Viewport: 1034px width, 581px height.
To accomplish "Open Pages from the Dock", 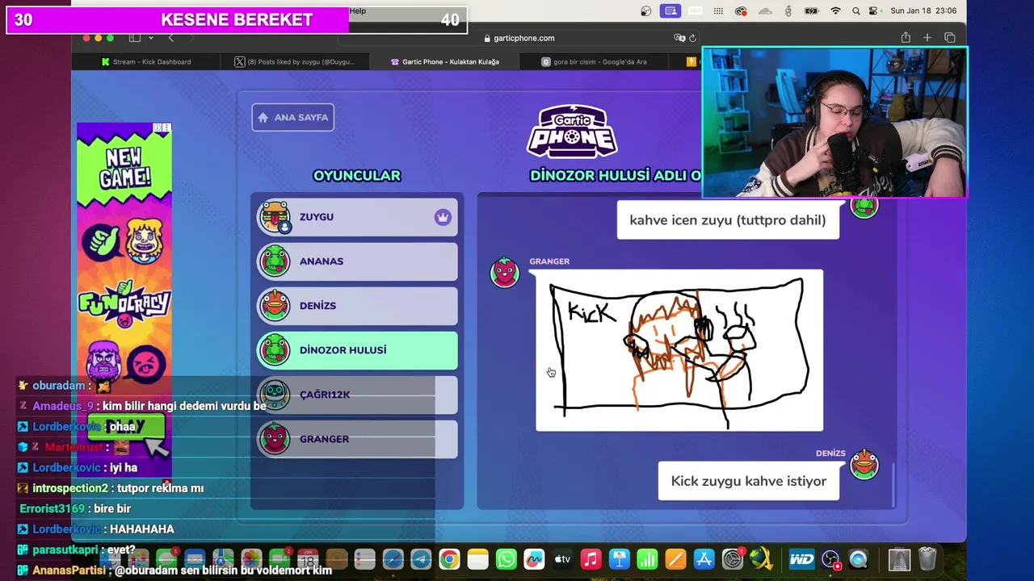I will (675, 559).
